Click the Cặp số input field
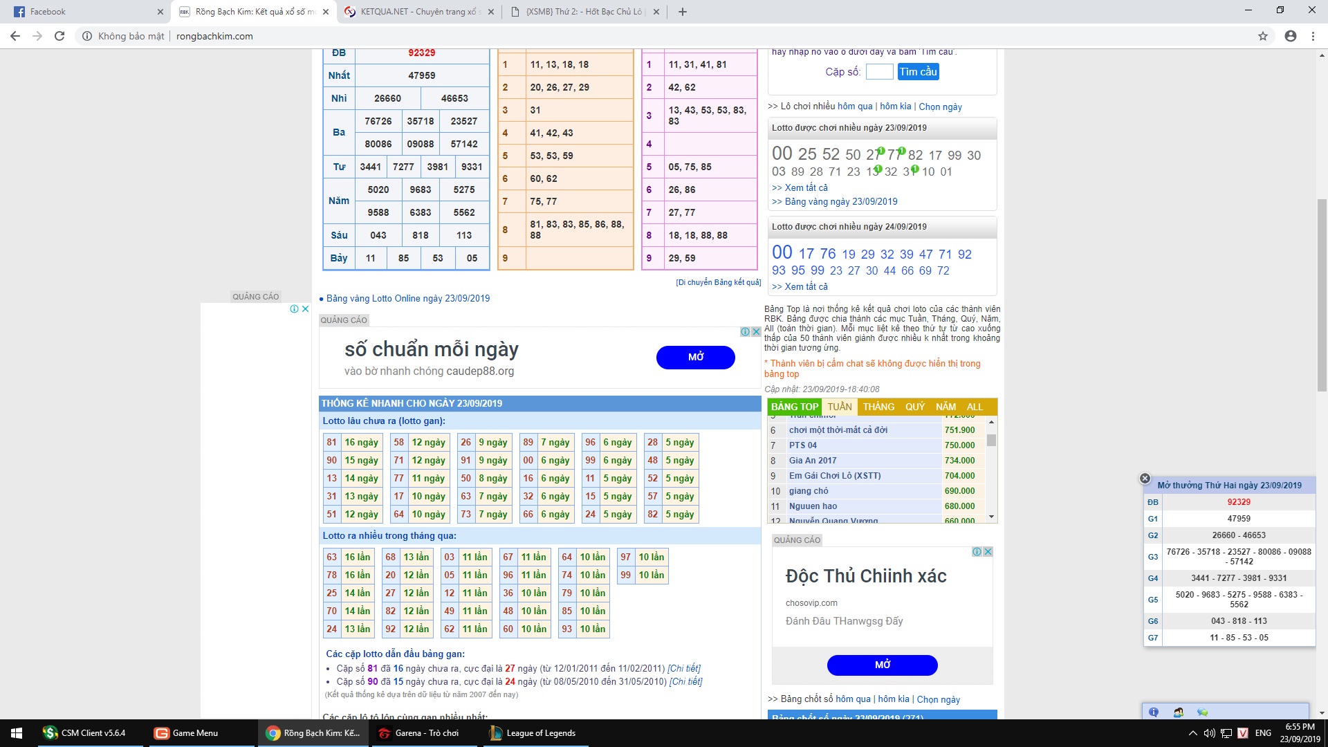1328x747 pixels. click(879, 72)
